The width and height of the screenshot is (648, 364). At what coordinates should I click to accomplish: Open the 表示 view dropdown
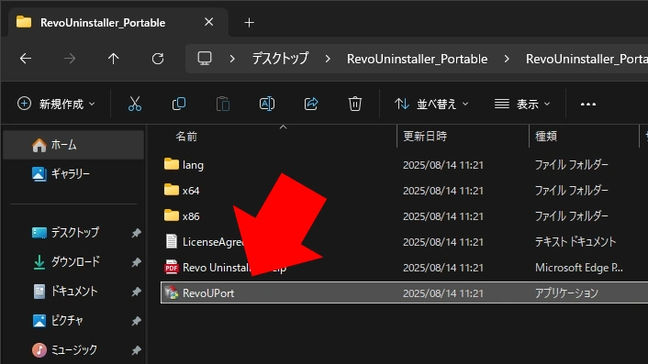coord(522,104)
